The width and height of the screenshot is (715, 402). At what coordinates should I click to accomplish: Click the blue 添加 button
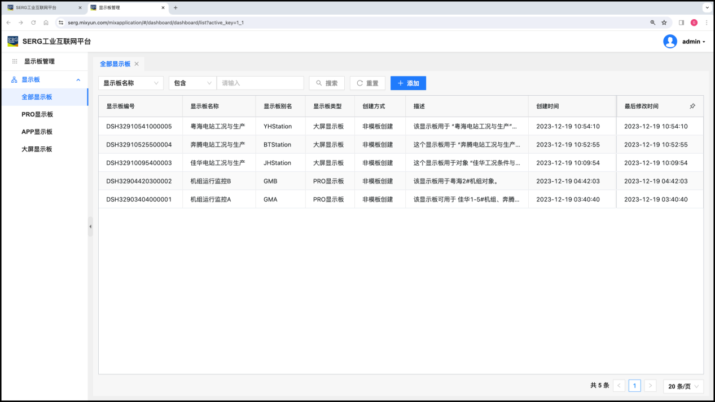[x=408, y=83]
